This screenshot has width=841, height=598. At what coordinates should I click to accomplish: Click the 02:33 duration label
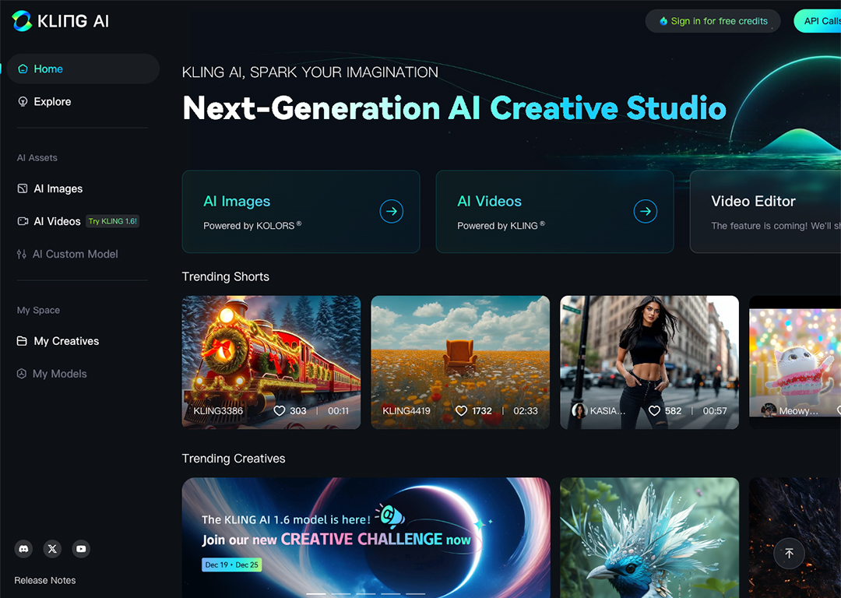525,411
